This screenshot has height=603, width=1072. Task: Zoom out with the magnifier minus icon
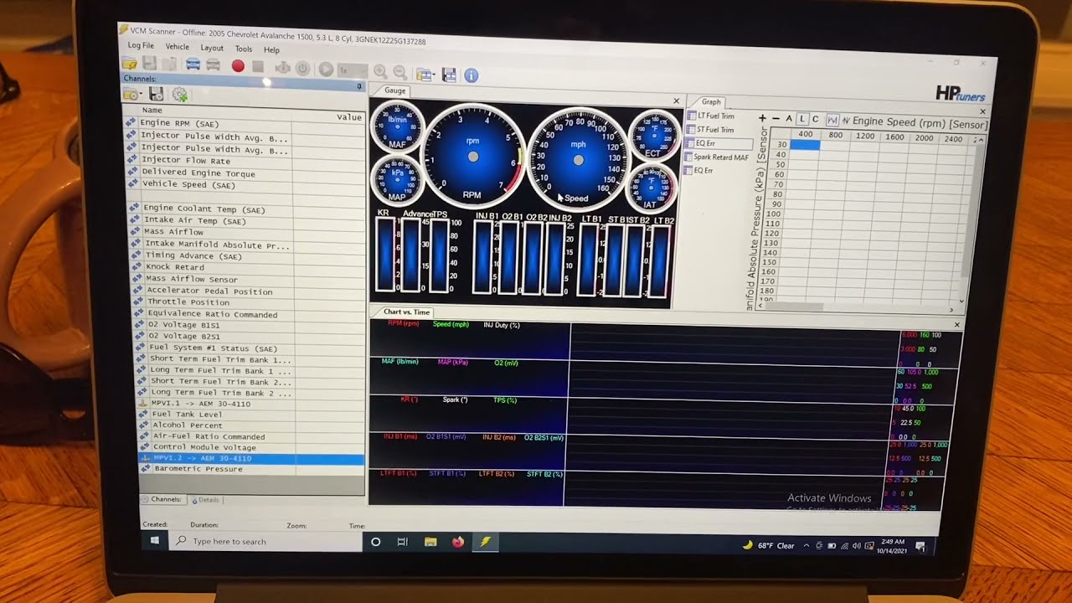[400, 73]
